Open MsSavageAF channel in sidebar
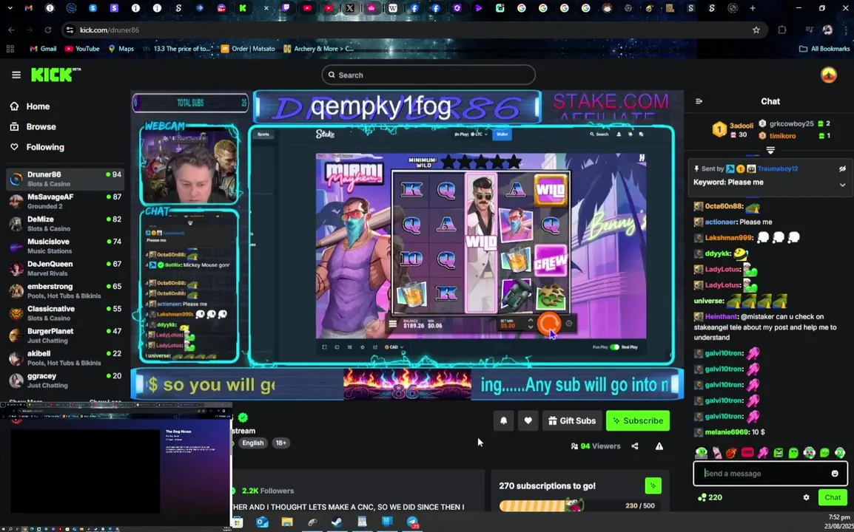The image size is (854, 532). (x=65, y=201)
